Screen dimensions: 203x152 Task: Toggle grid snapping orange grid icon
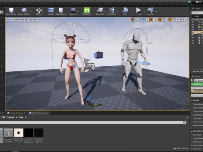coord(151,19)
